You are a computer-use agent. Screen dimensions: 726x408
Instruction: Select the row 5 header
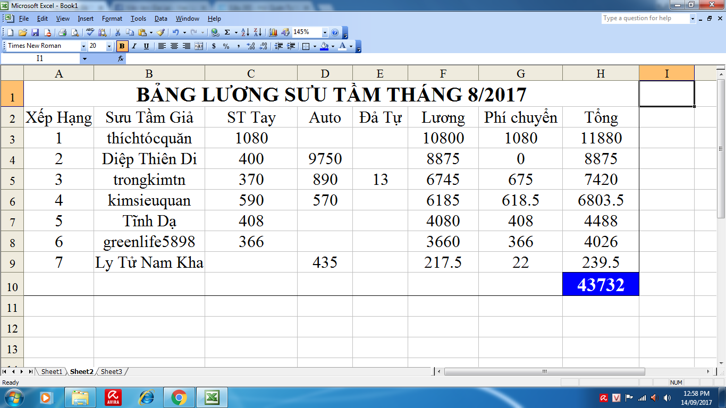pos(12,180)
